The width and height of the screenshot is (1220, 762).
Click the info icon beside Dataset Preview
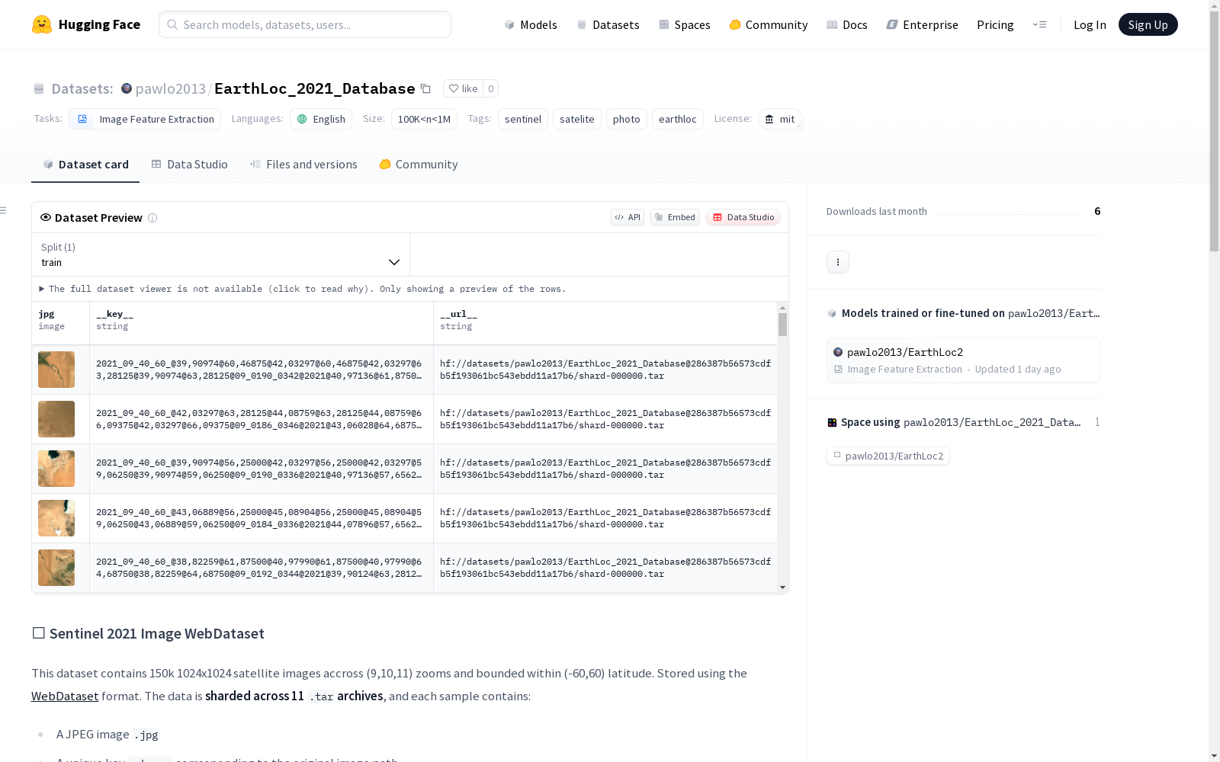pos(152,218)
